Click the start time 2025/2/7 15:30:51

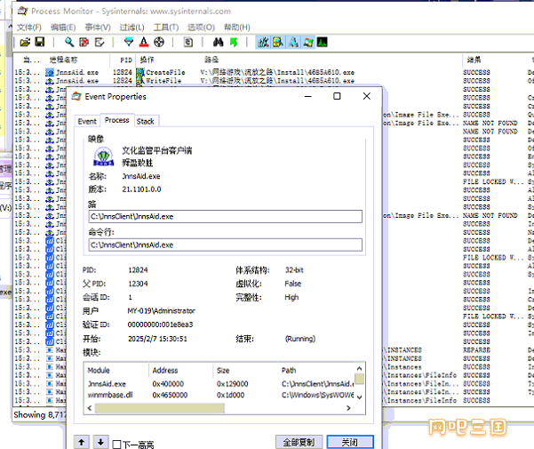[157, 339]
